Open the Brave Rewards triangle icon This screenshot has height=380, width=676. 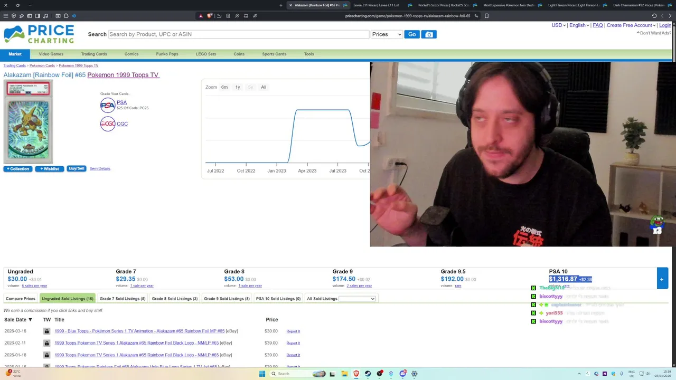[x=201, y=16]
